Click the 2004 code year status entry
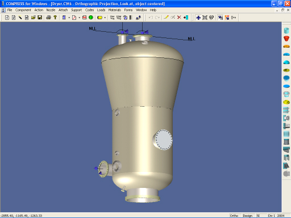The image size is (291, 218). click(281, 216)
